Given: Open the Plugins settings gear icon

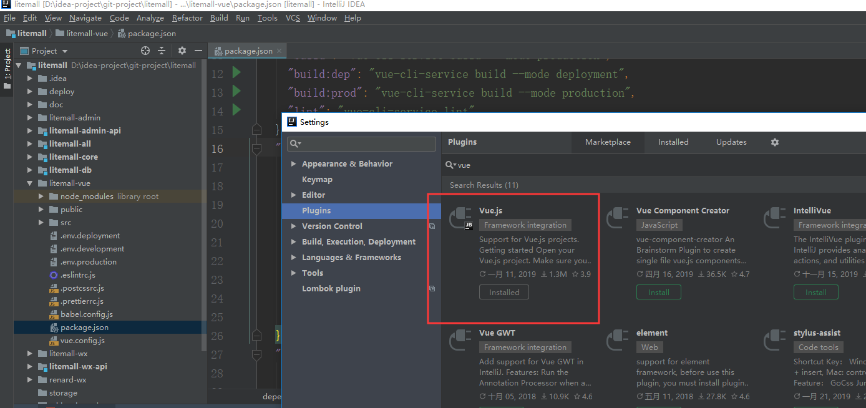Looking at the screenshot, I should coord(775,142).
